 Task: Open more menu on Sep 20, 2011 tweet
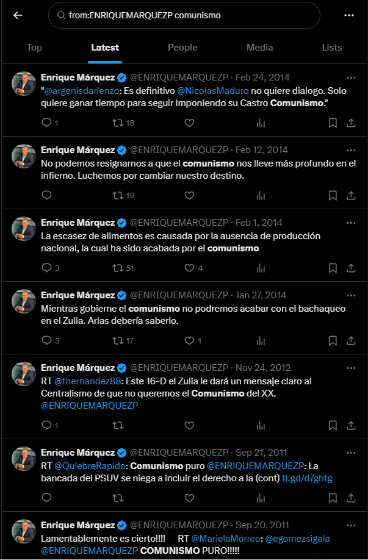[x=351, y=525]
